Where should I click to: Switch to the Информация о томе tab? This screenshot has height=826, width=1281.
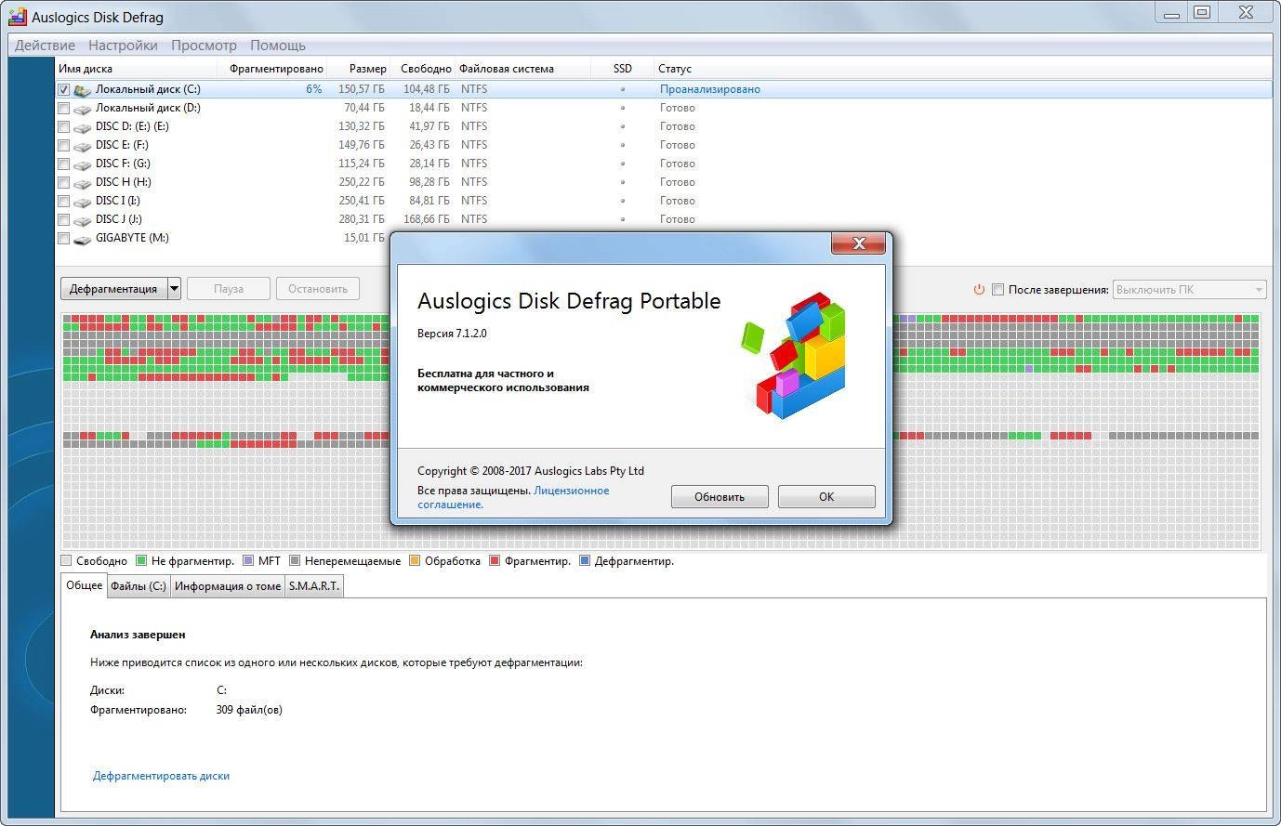click(x=228, y=586)
